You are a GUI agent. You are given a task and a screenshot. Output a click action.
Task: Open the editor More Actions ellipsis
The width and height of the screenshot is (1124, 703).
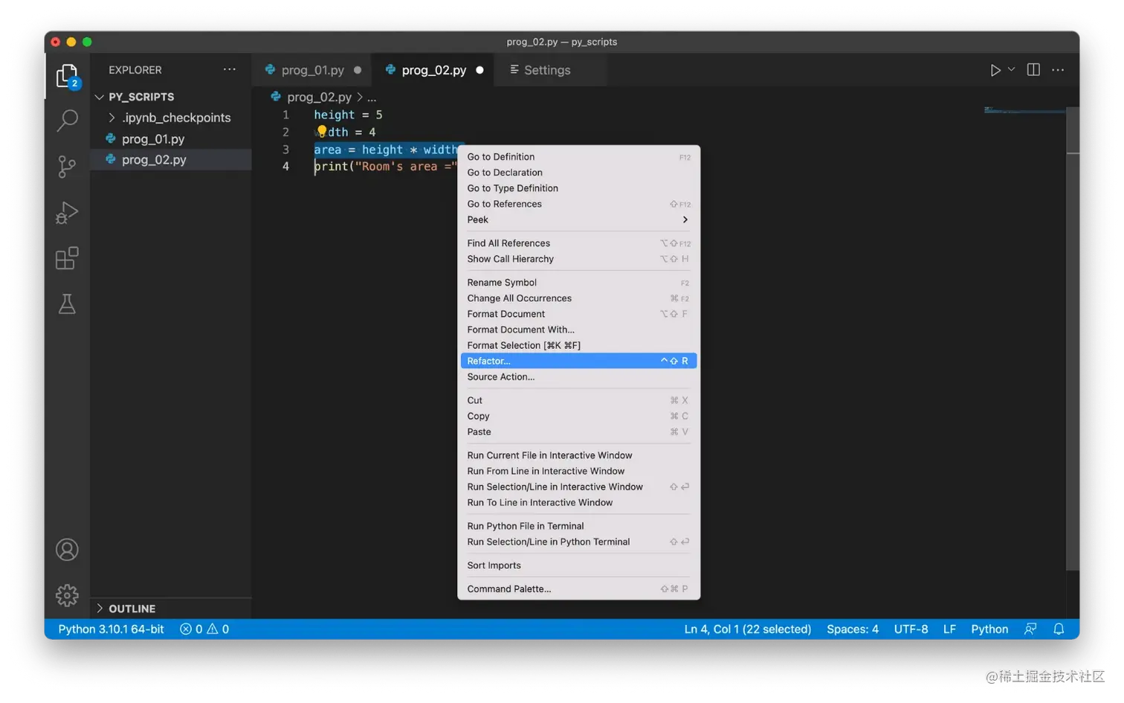tap(1058, 70)
